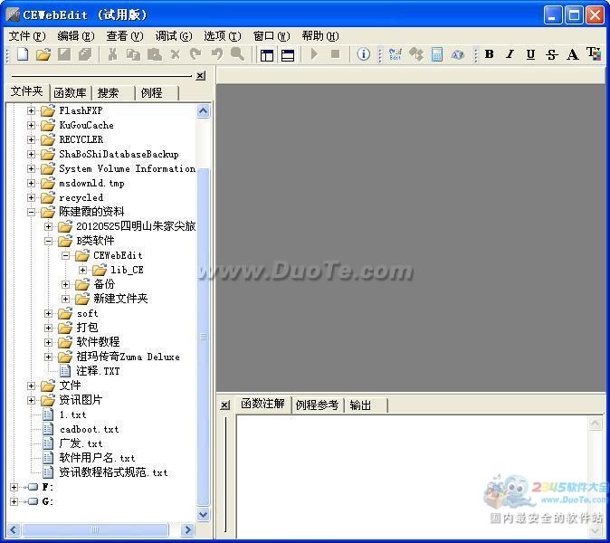Select the 软件用户名.txt file

coord(97,458)
